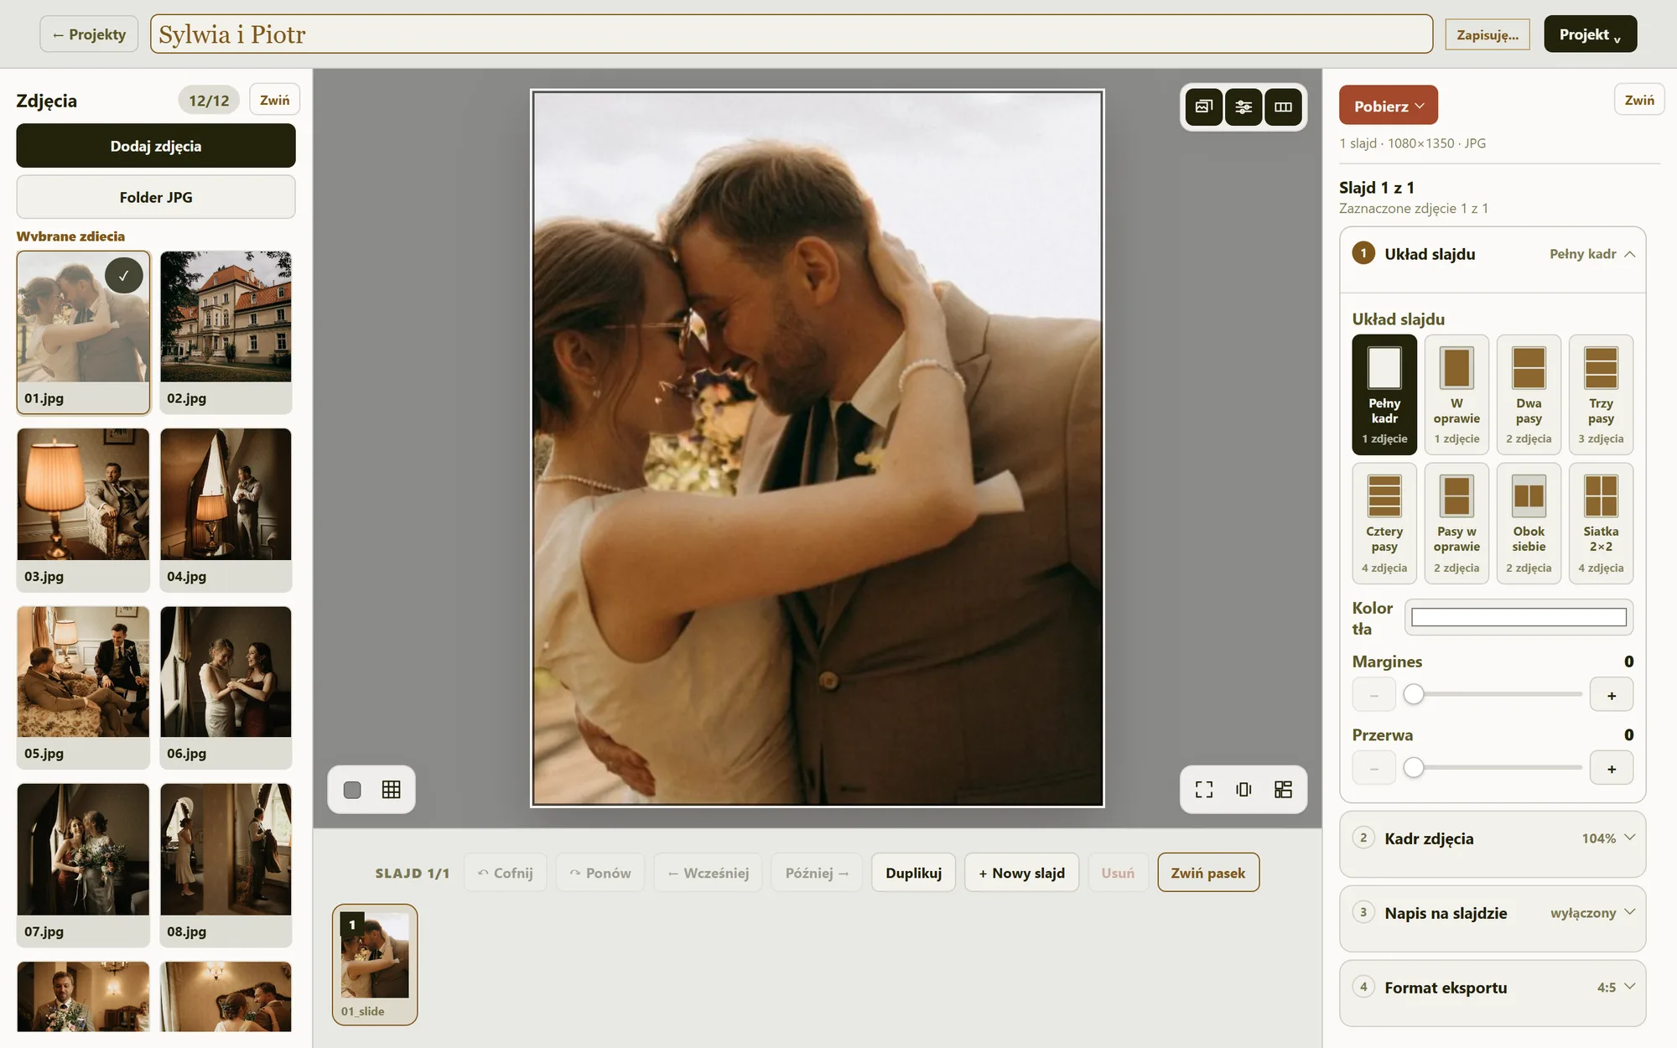This screenshot has width=1677, height=1048.
Task: Show the grid overlay on canvas
Action: tap(392, 790)
